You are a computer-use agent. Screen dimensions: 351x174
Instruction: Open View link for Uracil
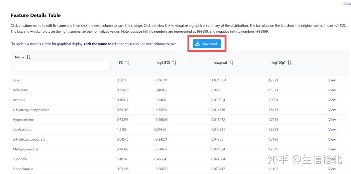pos(332,80)
